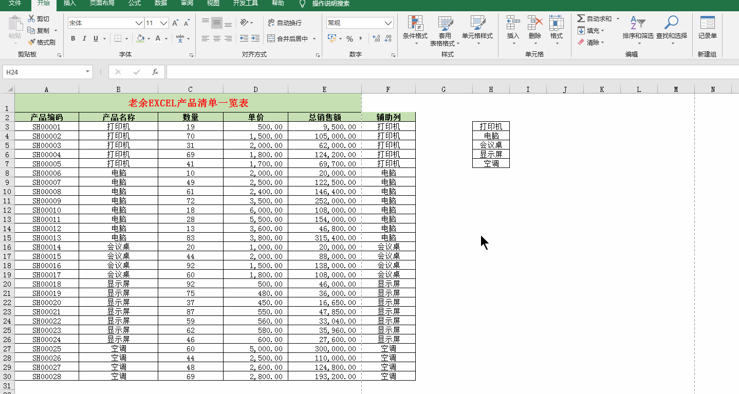Open the font group dialog launcher
The height and width of the screenshot is (394, 739).
click(x=192, y=54)
